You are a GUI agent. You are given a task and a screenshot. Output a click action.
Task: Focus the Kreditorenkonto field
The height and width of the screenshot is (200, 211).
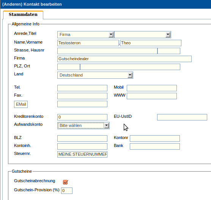tap(82, 117)
